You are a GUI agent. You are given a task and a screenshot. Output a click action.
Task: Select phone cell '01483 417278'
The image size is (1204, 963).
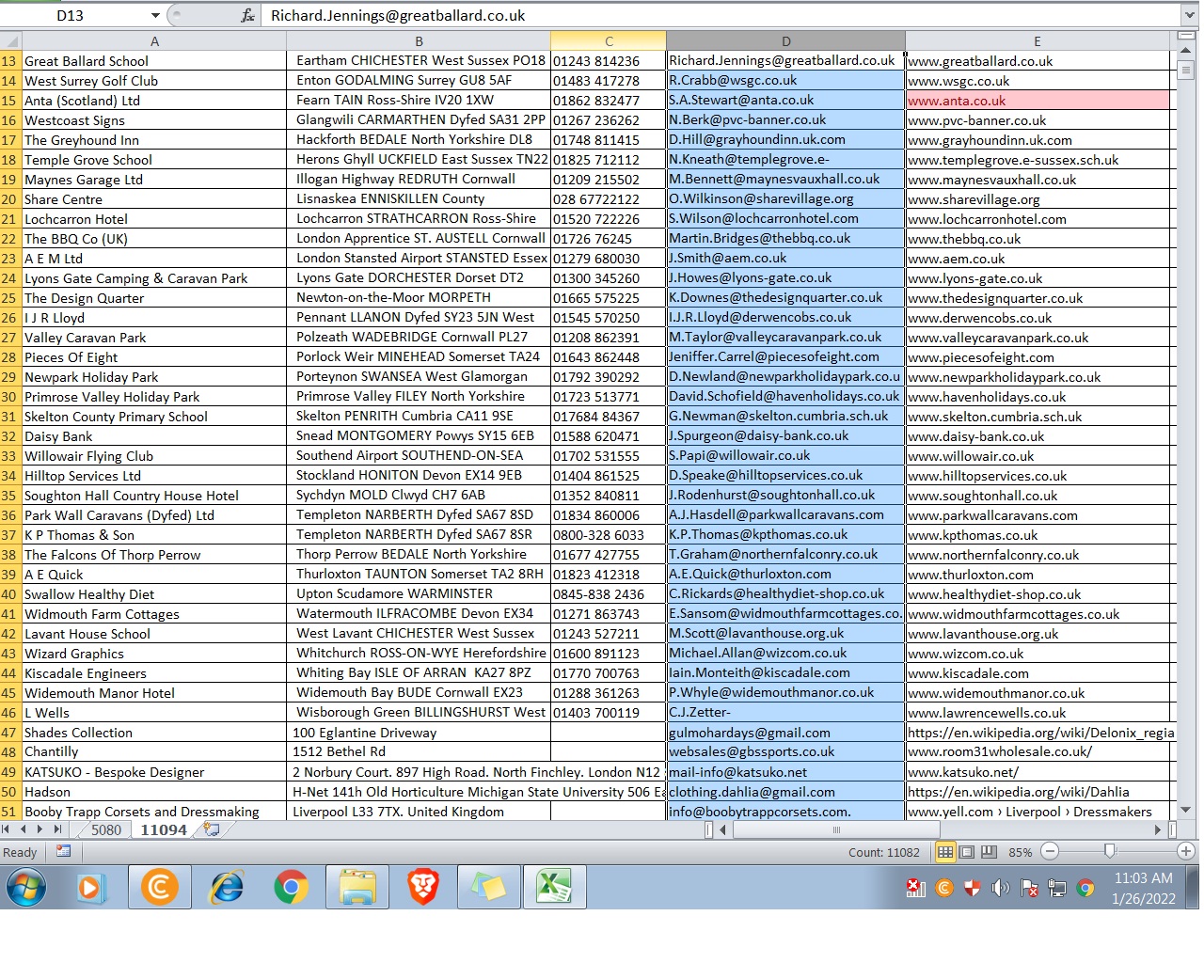pos(609,80)
